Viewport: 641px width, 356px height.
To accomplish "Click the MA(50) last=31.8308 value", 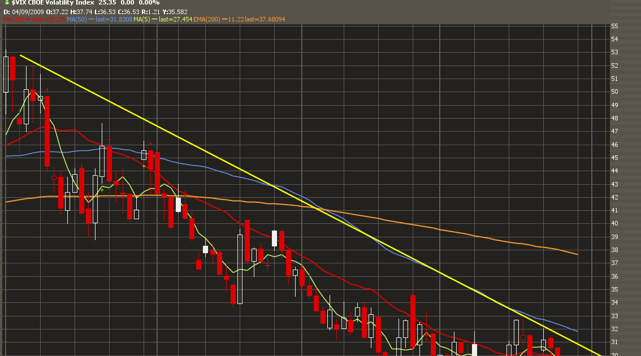I will (114, 19).
